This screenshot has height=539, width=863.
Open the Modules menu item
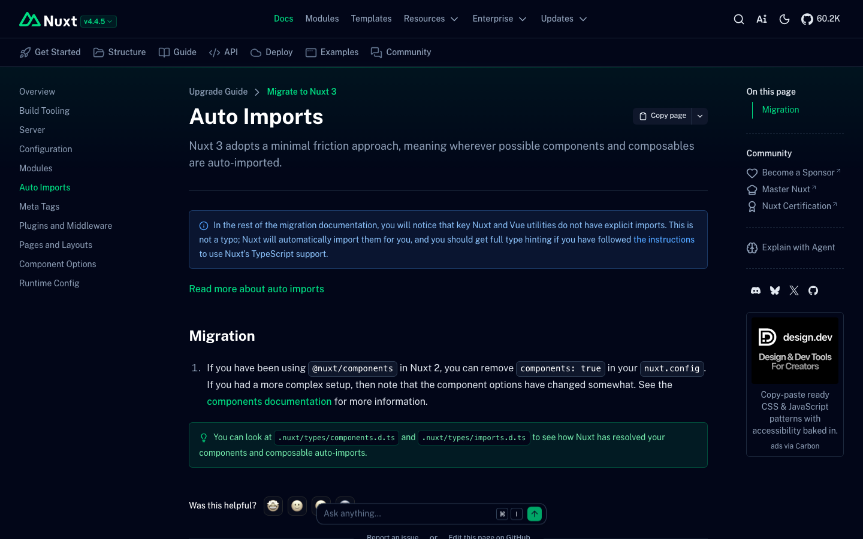pyautogui.click(x=322, y=19)
